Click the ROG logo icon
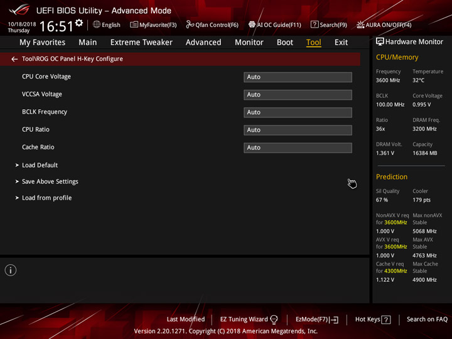Screen dimensions: 452x339 [19, 10]
